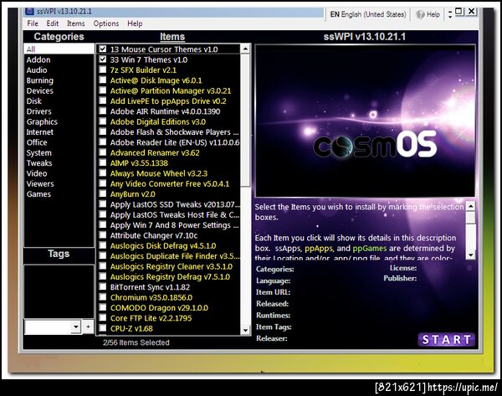Image resolution: width=502 pixels, height=396 pixels.
Task: Tick the AnyBurn v2.0 checkbox
Action: (x=102, y=194)
